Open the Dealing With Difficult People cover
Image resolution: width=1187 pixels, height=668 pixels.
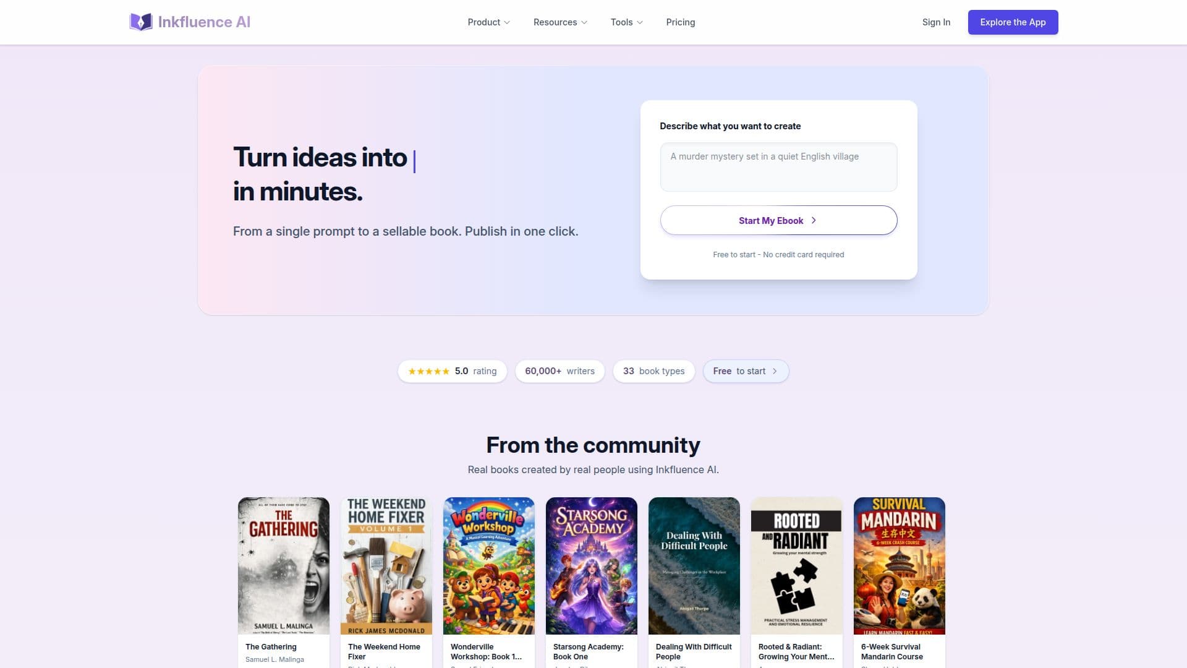coord(694,565)
